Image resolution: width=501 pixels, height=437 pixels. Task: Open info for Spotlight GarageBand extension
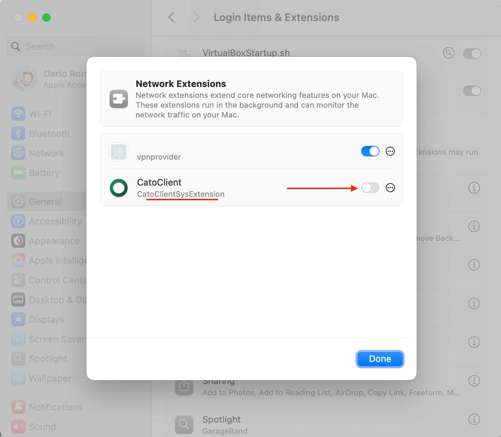(474, 419)
